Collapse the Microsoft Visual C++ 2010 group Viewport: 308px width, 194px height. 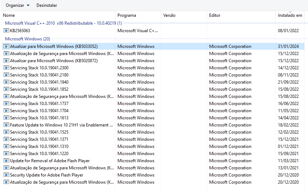[63, 23]
